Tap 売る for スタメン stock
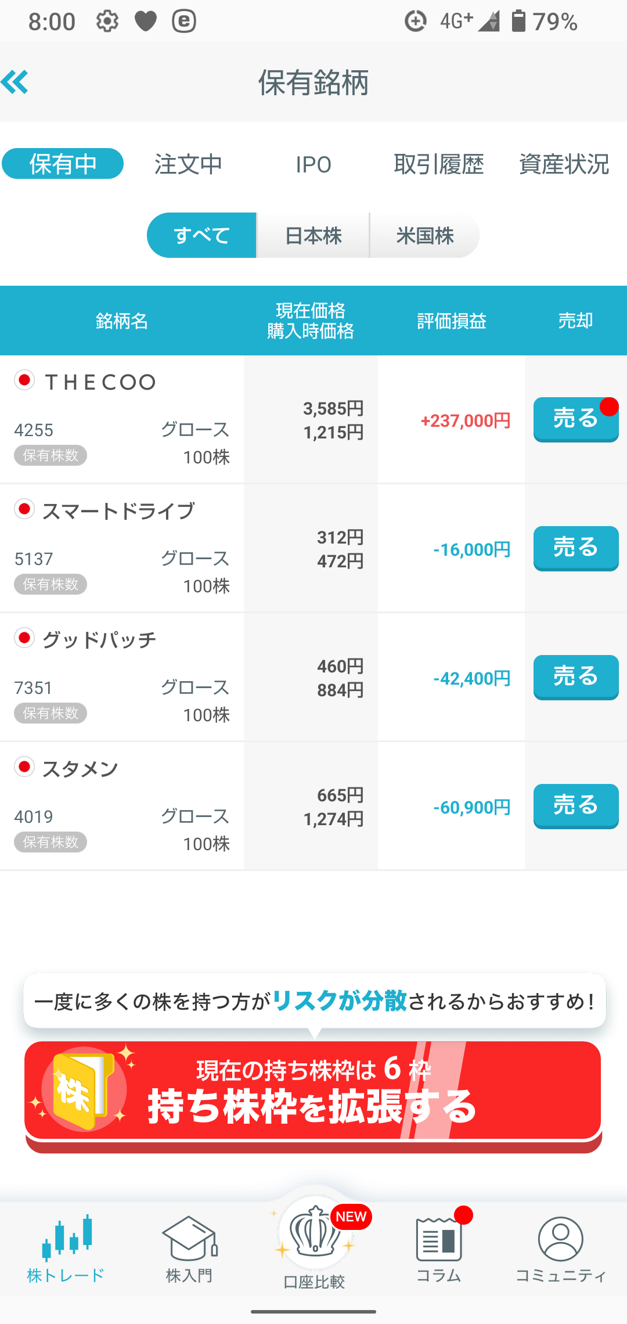 coord(576,806)
